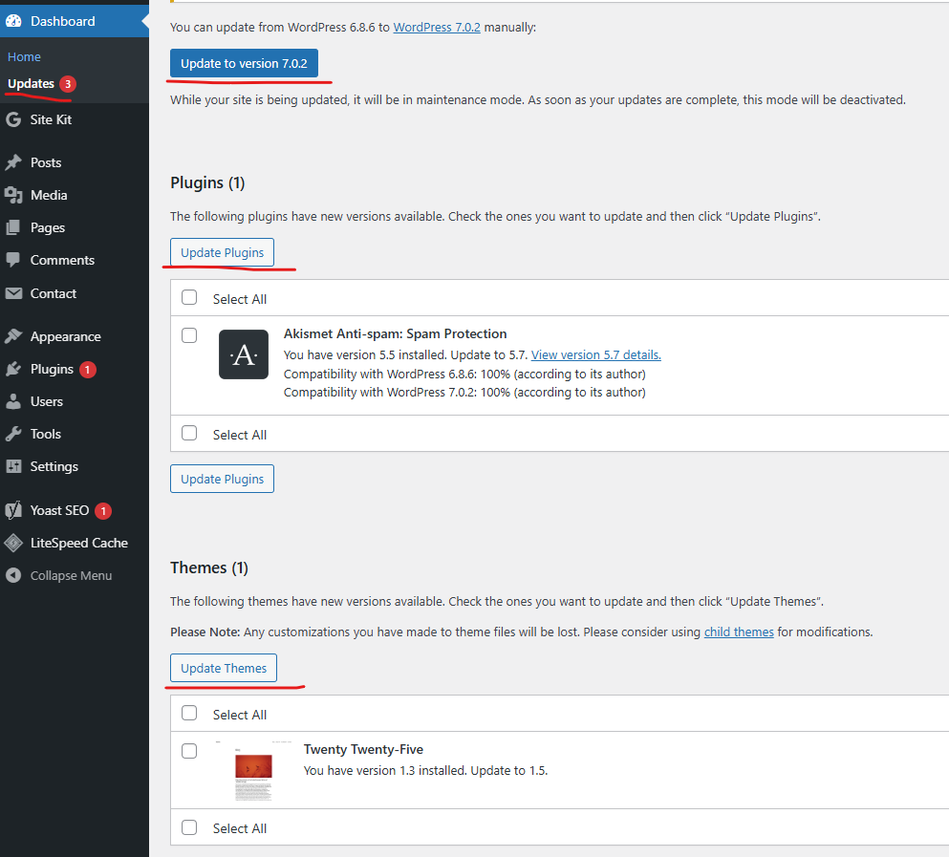Open the Updates submenu item

click(31, 83)
